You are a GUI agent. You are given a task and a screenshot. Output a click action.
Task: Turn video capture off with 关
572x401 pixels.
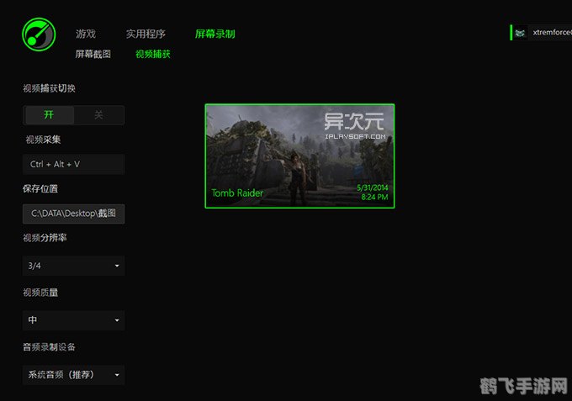(99, 115)
